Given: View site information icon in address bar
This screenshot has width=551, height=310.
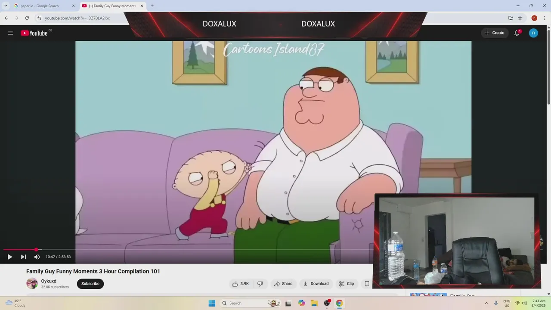Looking at the screenshot, I should pos(39,18).
